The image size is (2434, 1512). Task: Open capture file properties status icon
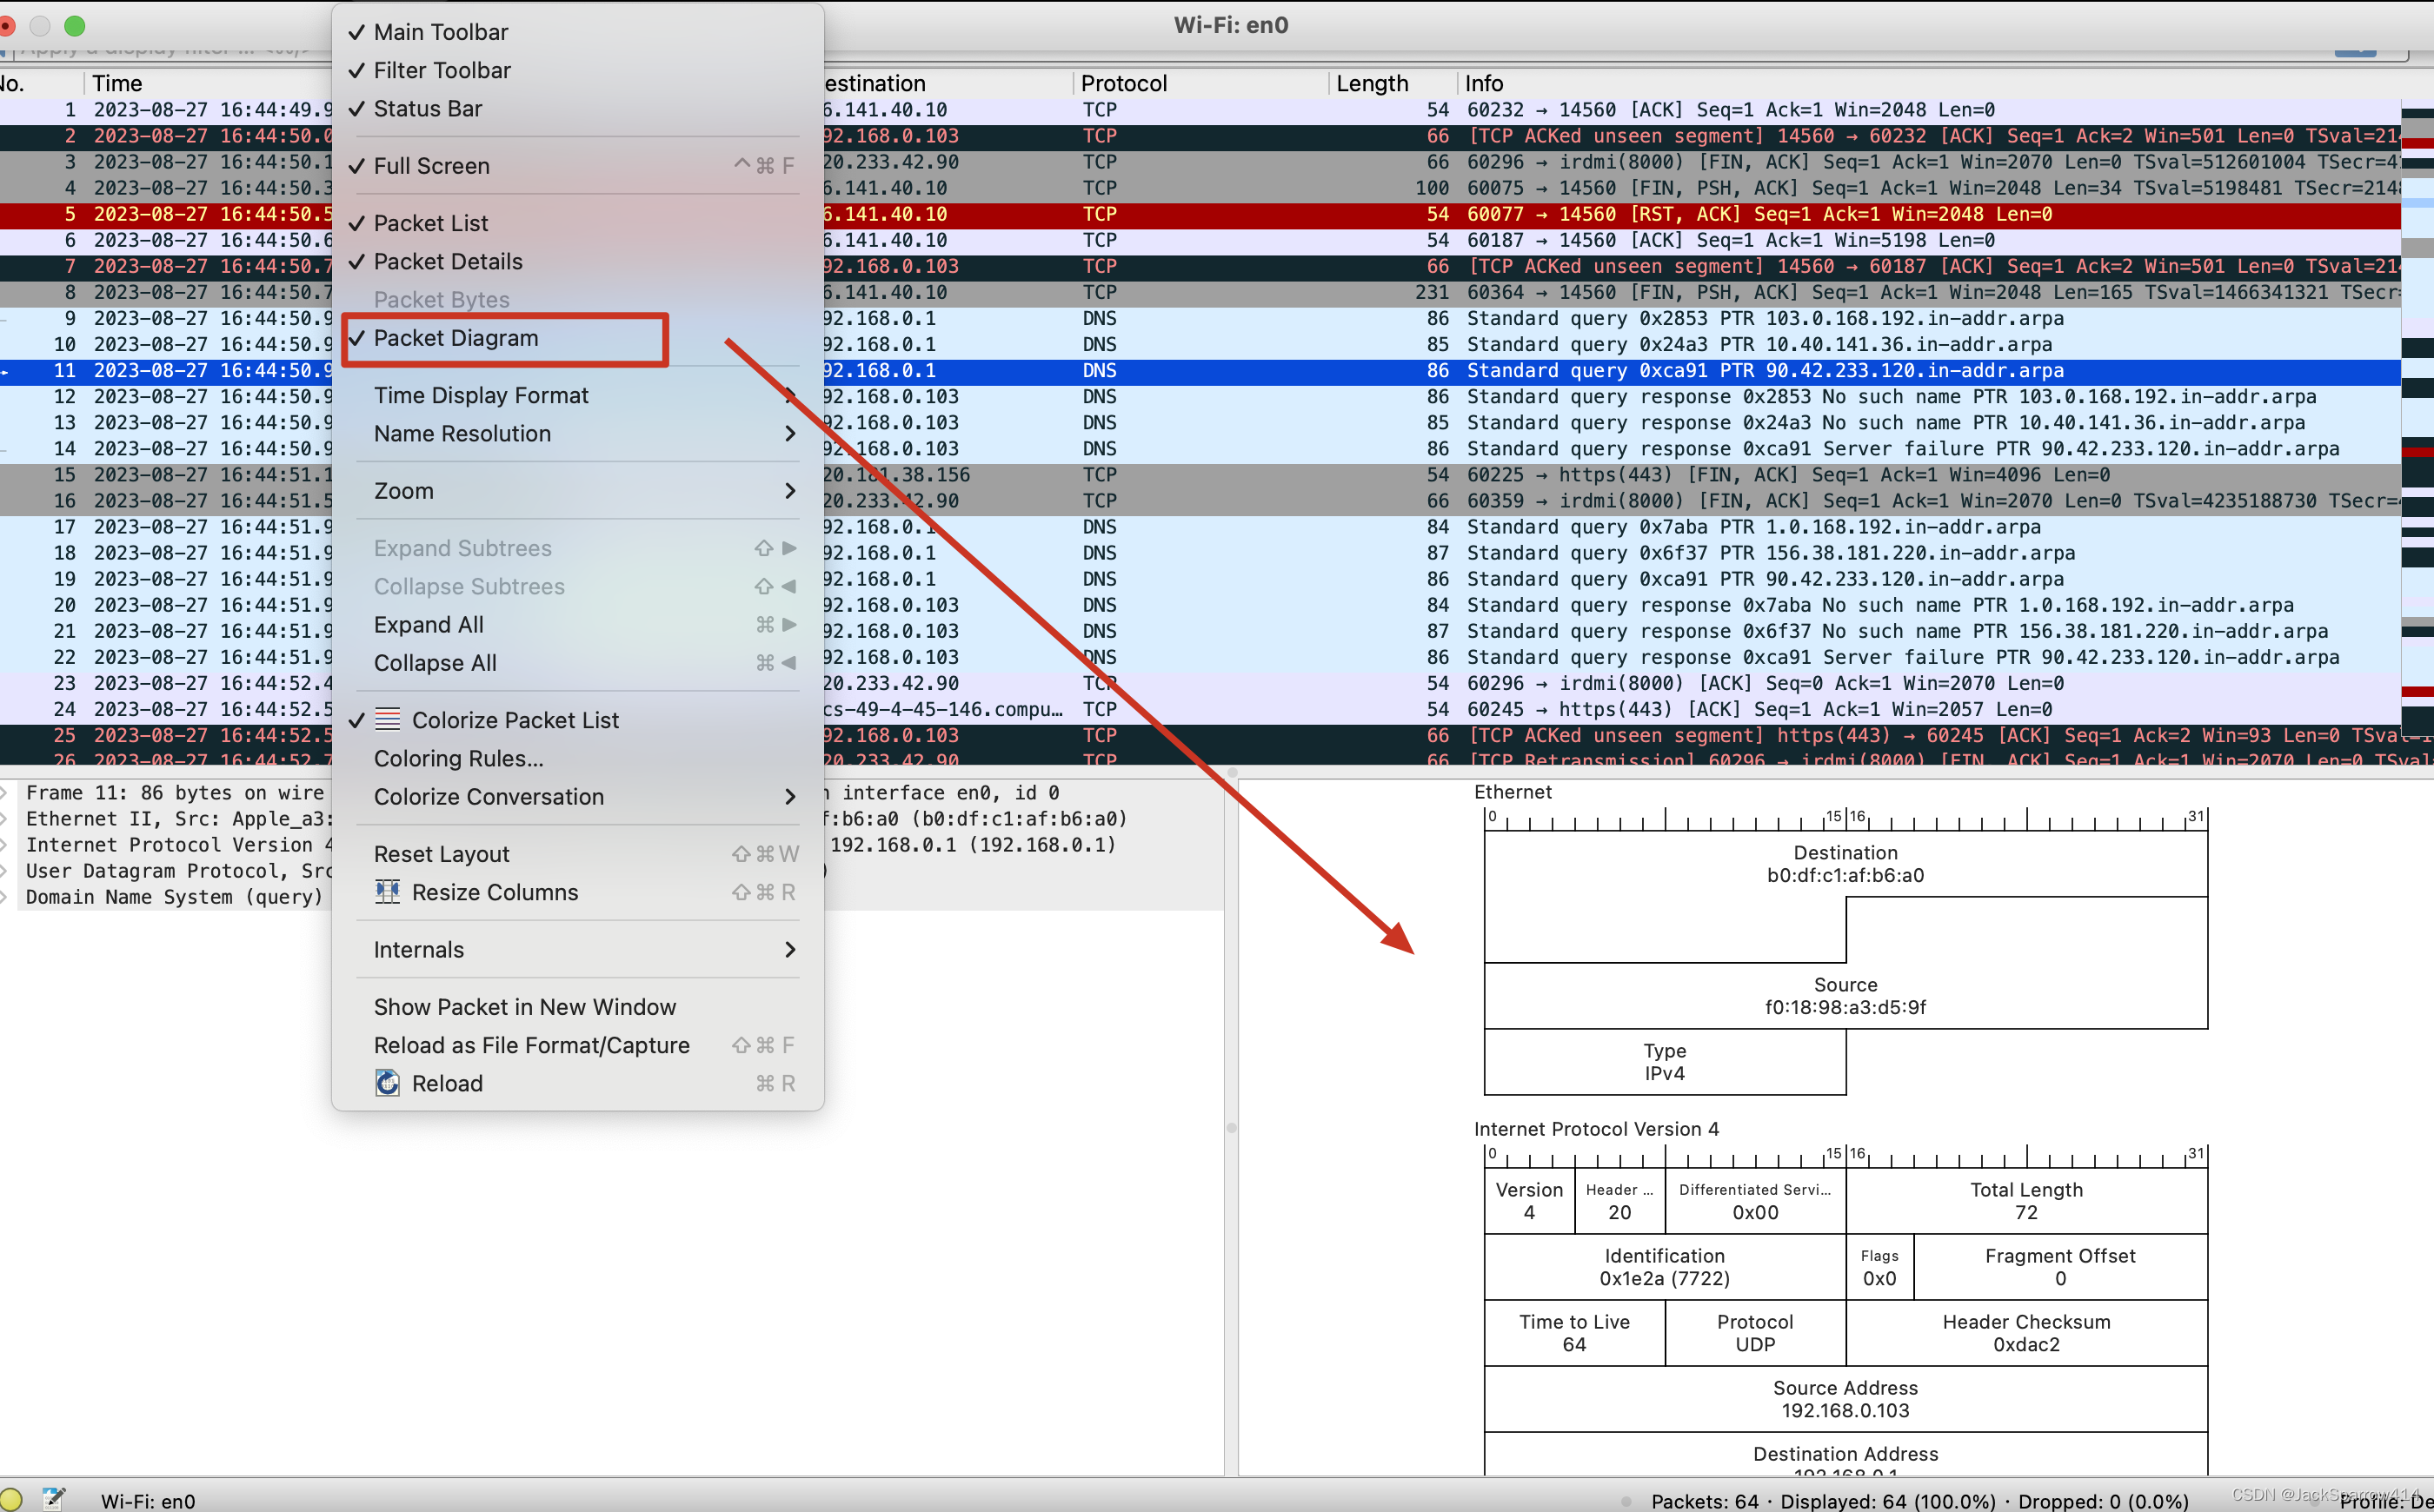pos(53,1500)
